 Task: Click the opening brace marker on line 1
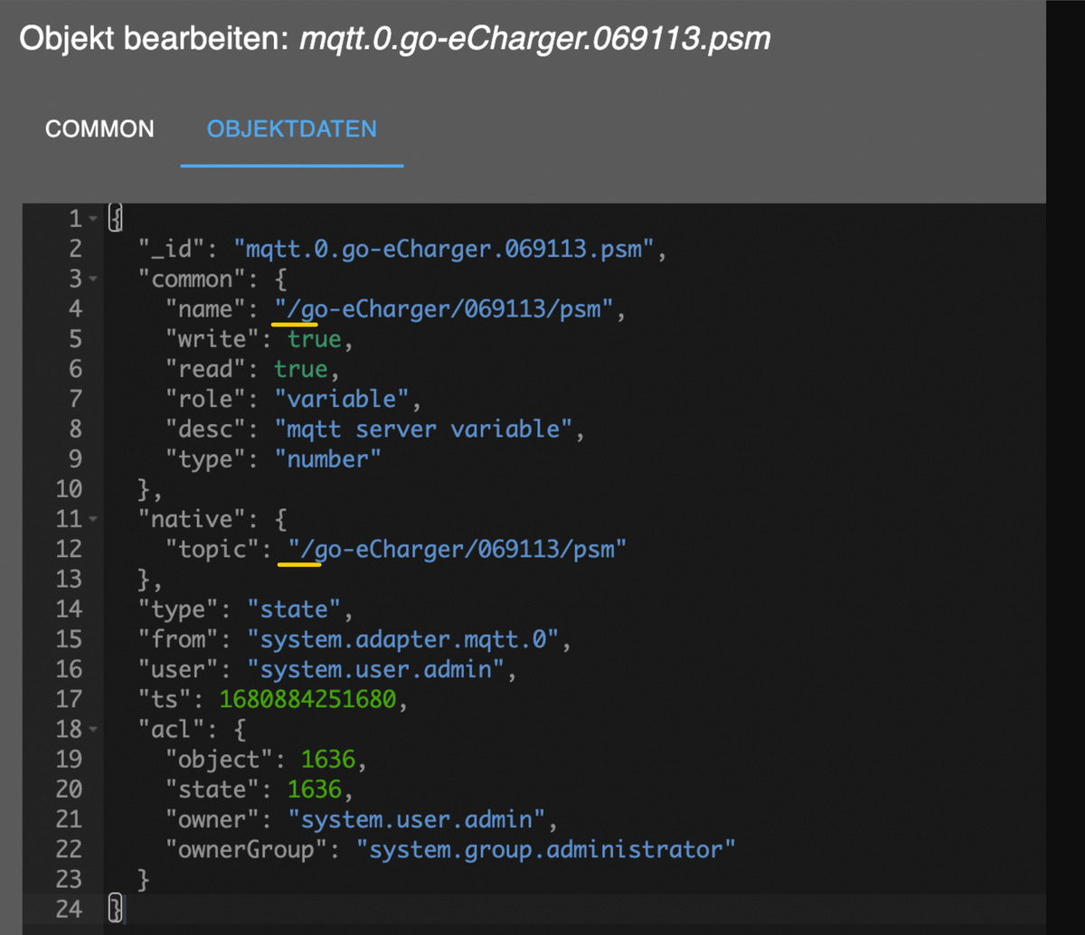[x=115, y=217]
